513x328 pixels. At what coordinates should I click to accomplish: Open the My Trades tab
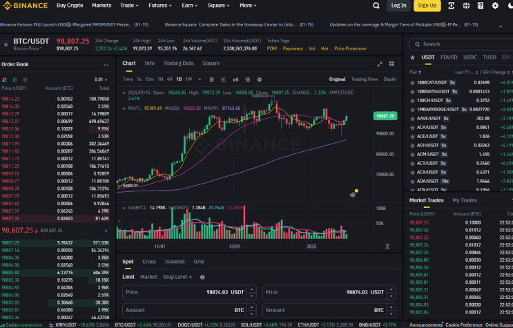465,200
